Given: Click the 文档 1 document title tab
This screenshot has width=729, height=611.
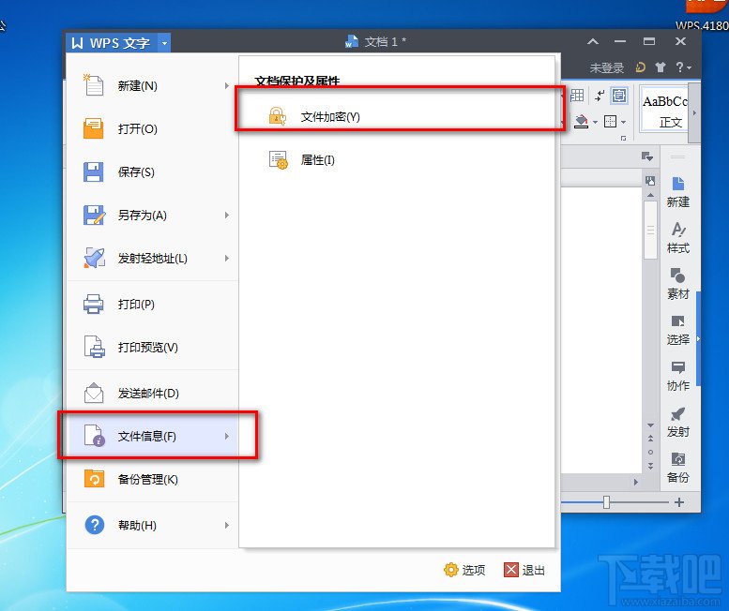Looking at the screenshot, I should (x=375, y=42).
